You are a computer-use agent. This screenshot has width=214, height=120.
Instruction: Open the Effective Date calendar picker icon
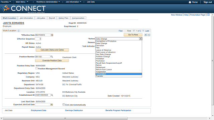[x=52, y=35]
